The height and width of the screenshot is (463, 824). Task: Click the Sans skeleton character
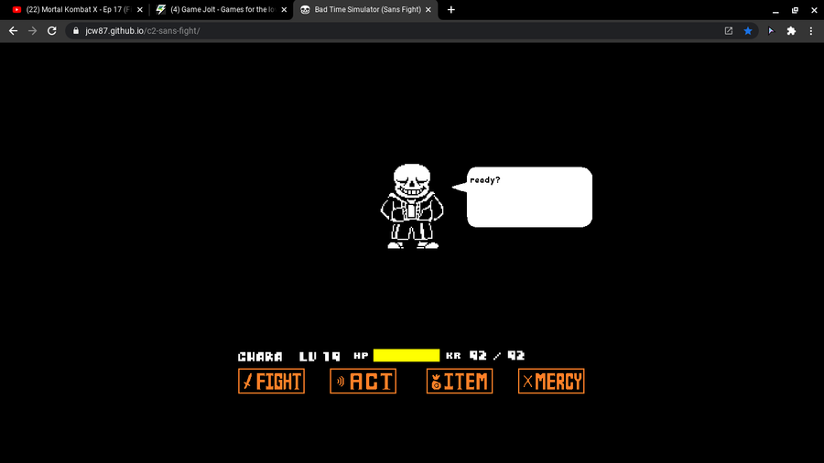pos(412,206)
